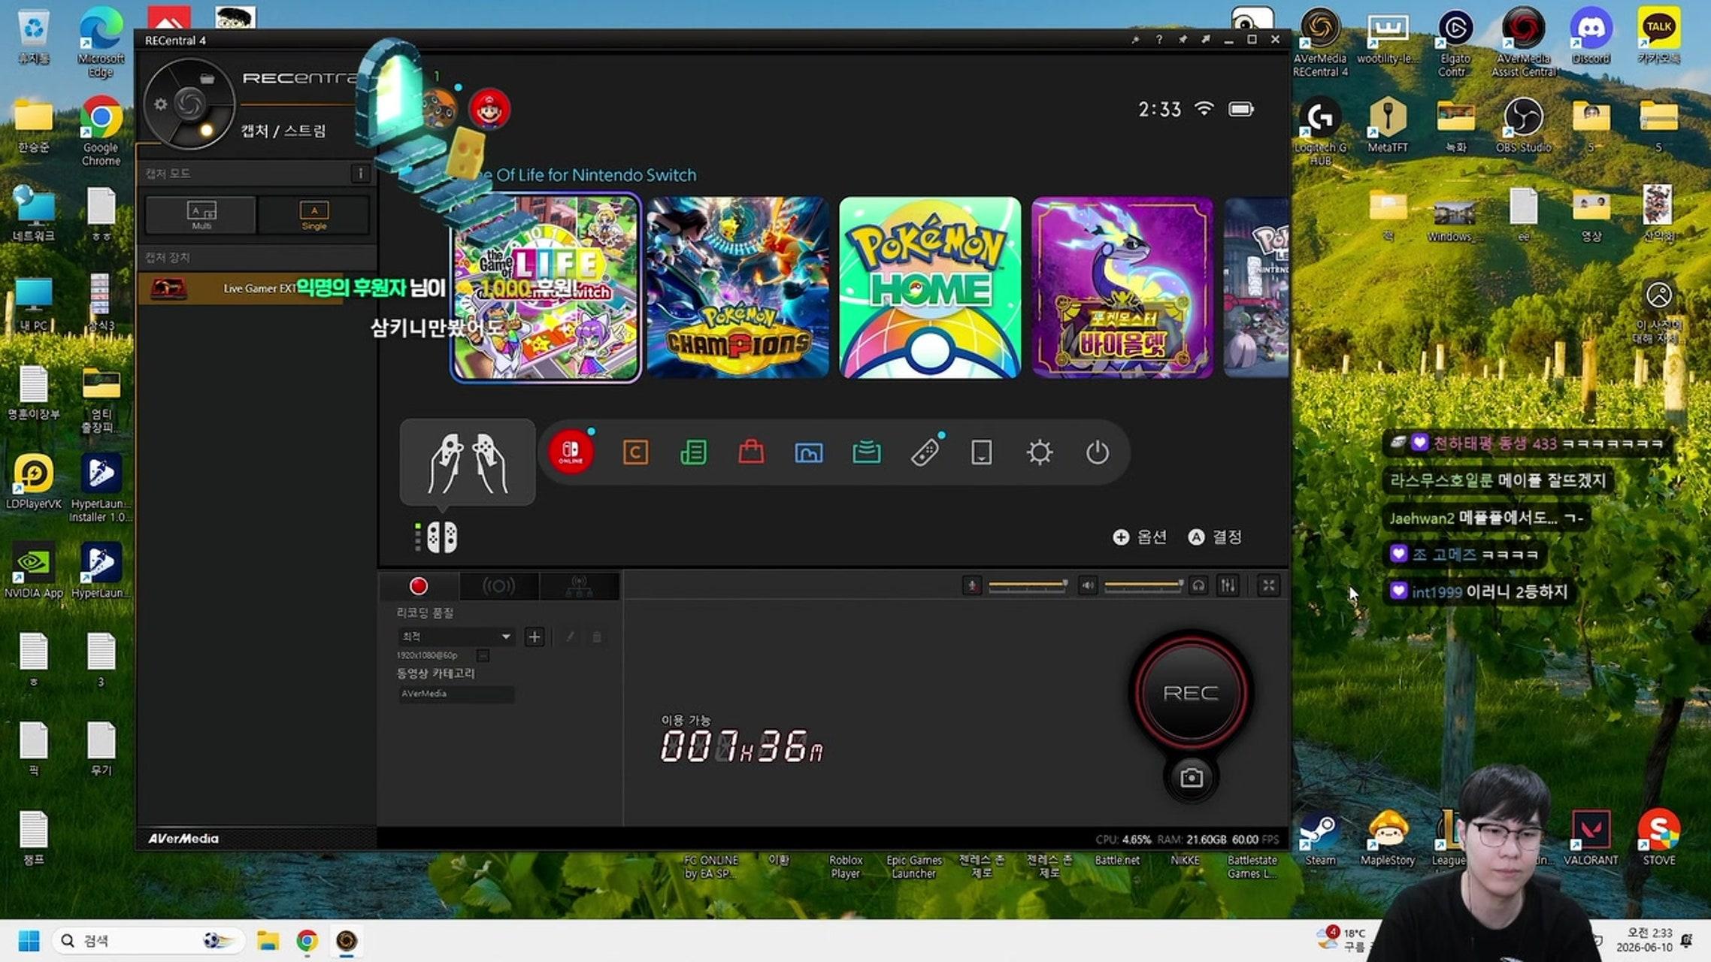The image size is (1711, 962).
Task: Open Chrome from the taskbar
Action: tap(307, 940)
